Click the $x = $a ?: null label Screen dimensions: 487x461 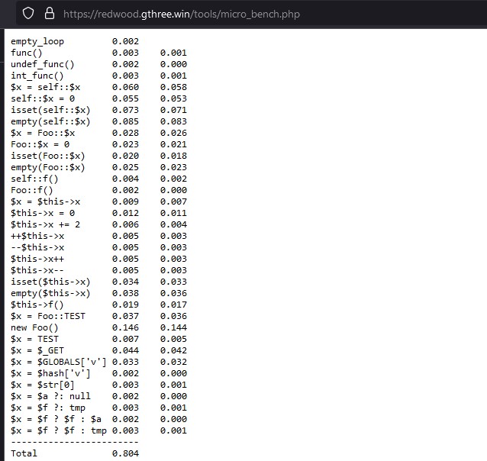click(x=50, y=396)
